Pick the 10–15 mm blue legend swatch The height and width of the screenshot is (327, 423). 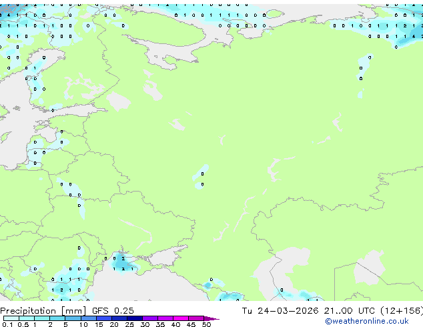pos(89,318)
